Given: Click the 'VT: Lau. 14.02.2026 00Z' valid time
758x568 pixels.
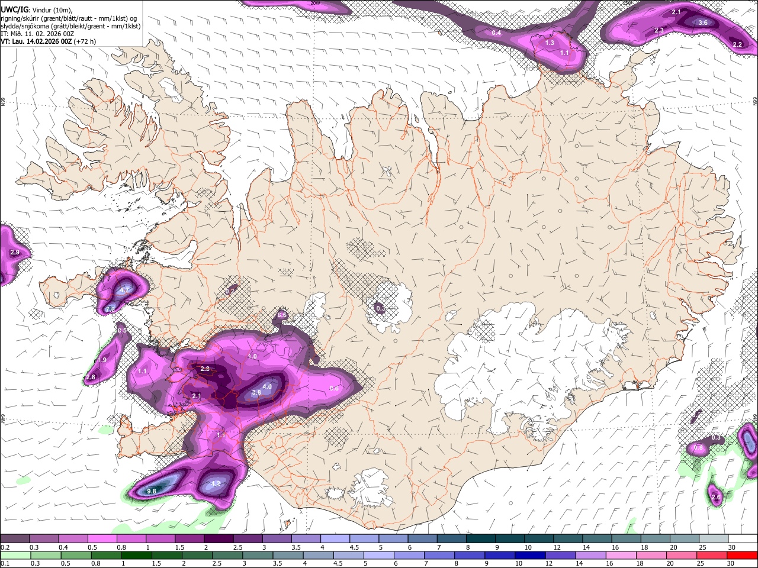Looking at the screenshot, I should pos(36,41).
